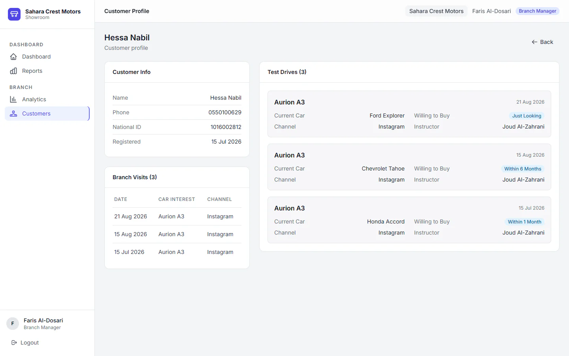Click the Sahara Crest Motors showroom logo icon

pyautogui.click(x=14, y=14)
